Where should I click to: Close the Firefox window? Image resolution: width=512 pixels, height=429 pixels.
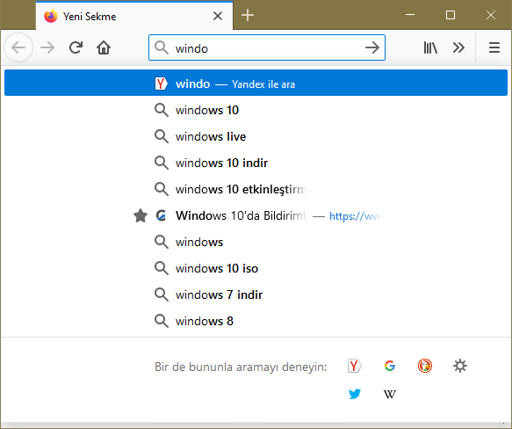point(491,15)
